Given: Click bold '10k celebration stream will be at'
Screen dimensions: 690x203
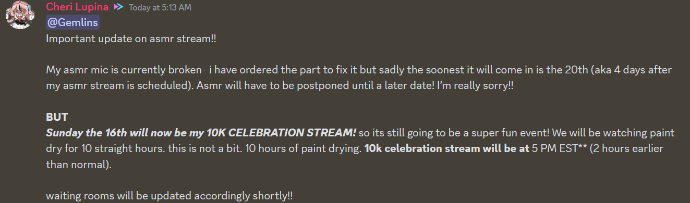Looking at the screenshot, I should point(446,148).
